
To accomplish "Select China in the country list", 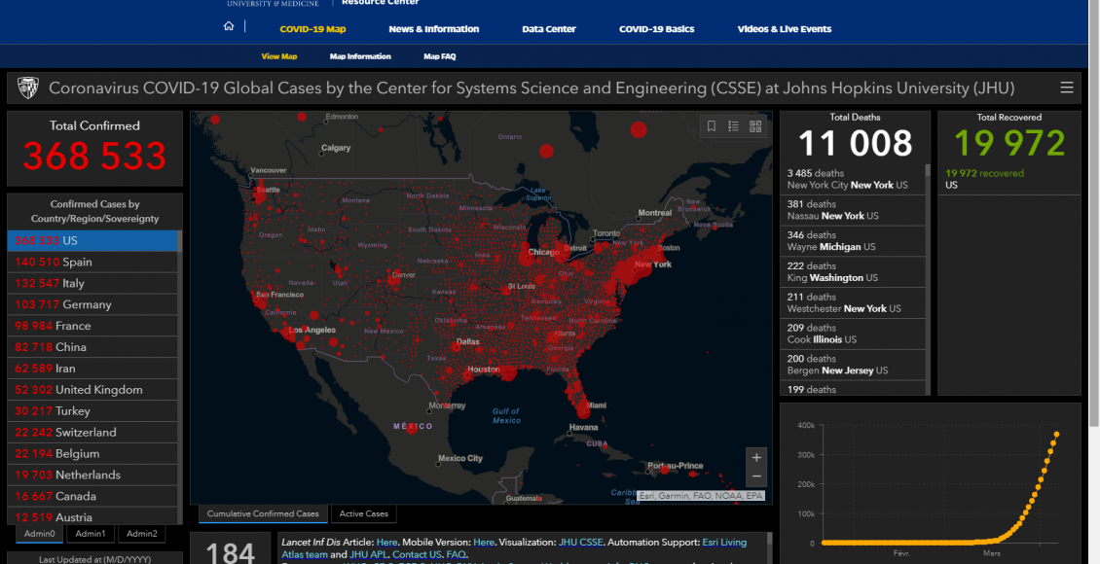I will click(x=92, y=347).
